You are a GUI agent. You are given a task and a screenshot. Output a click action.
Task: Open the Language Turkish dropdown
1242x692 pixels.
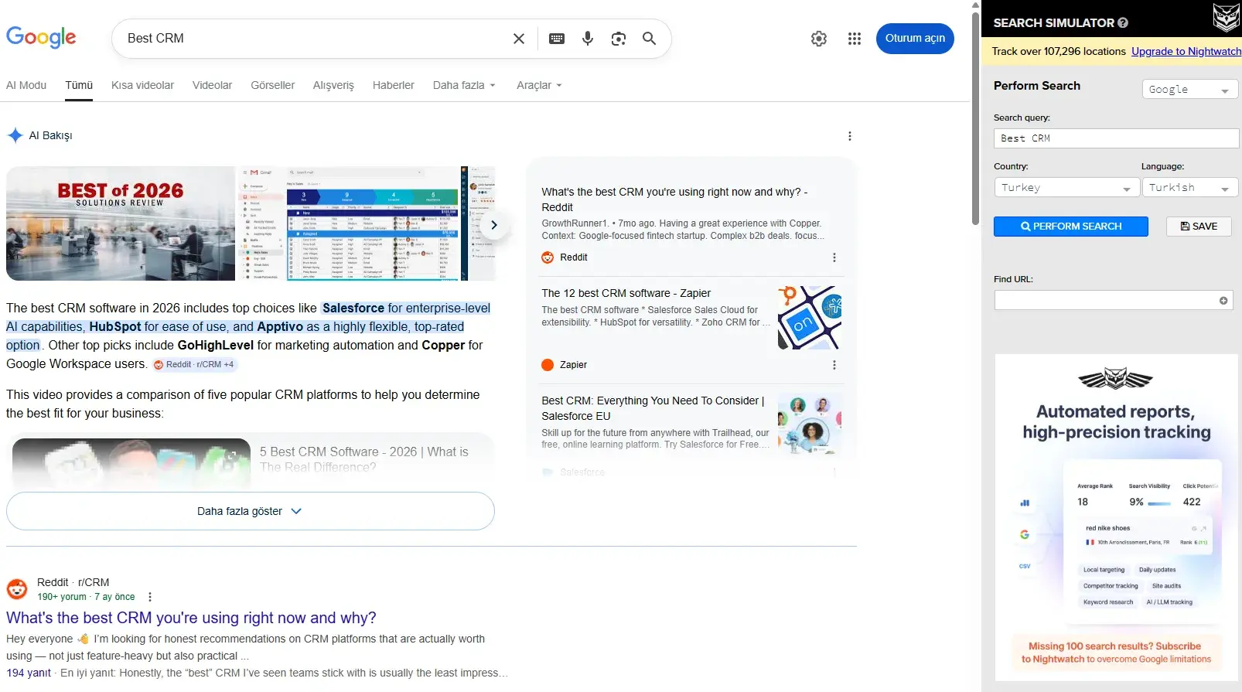(1190, 188)
